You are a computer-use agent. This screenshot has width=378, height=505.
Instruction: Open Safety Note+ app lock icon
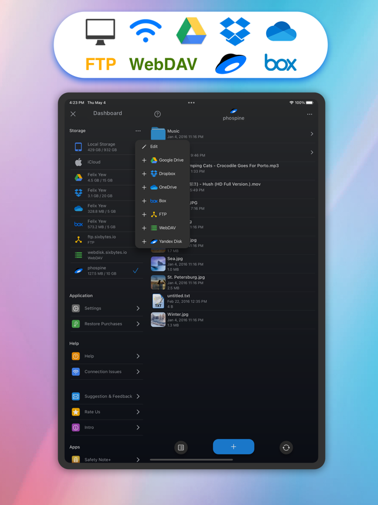(75, 459)
